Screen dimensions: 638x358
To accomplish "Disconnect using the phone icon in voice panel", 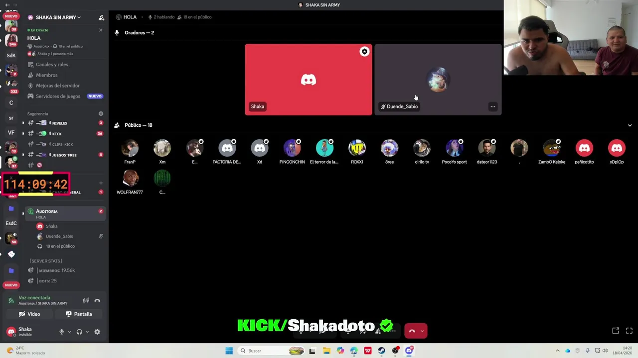I will (x=97, y=300).
